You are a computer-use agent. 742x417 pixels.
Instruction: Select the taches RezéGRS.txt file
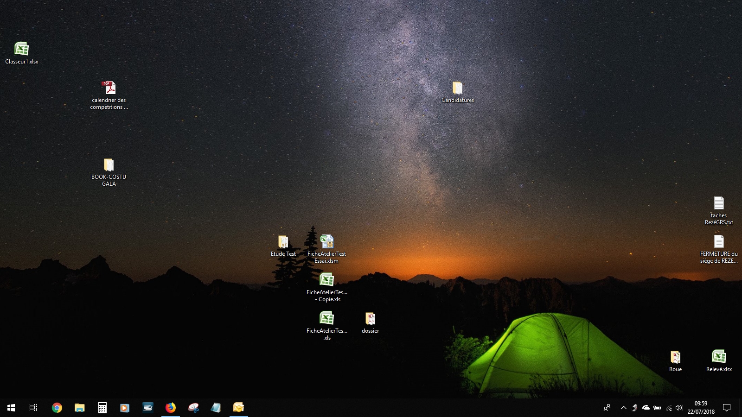coord(719,210)
